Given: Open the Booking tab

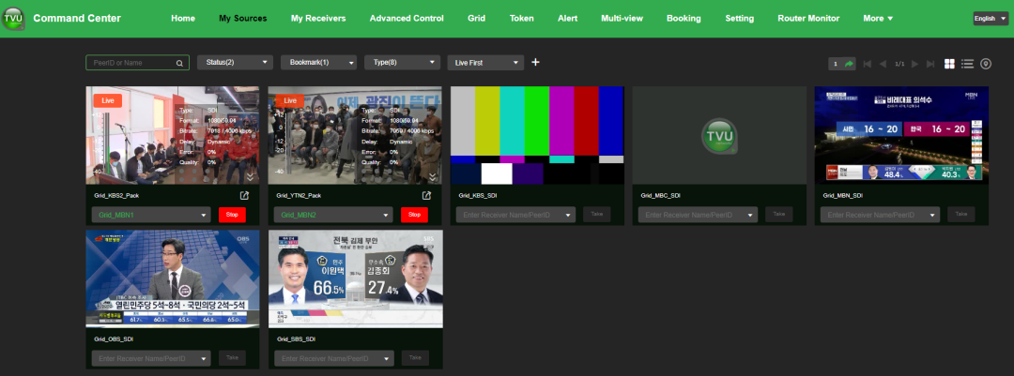Looking at the screenshot, I should click(684, 19).
